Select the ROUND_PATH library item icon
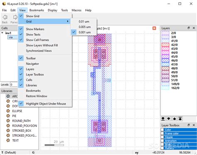197x155 pixels. [8, 121]
